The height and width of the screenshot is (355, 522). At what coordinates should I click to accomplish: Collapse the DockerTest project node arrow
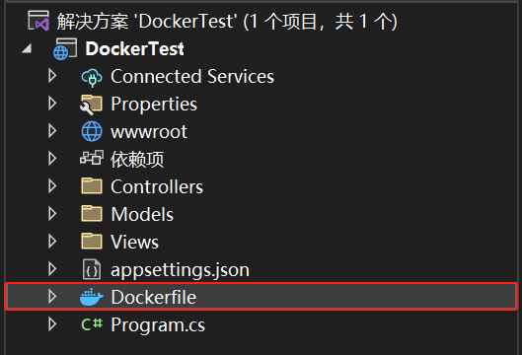click(x=27, y=49)
